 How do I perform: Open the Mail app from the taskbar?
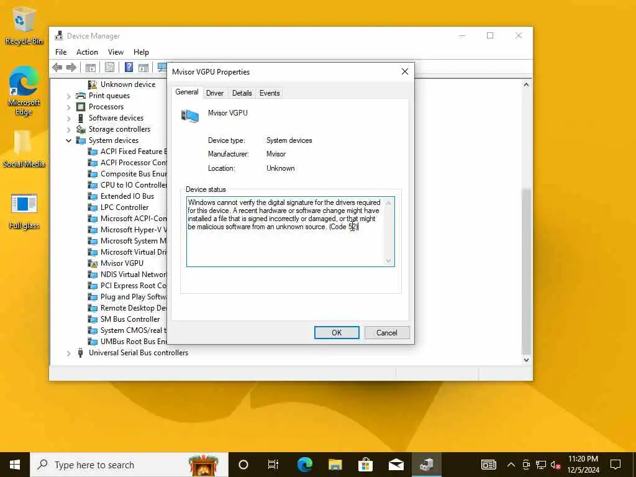396,465
